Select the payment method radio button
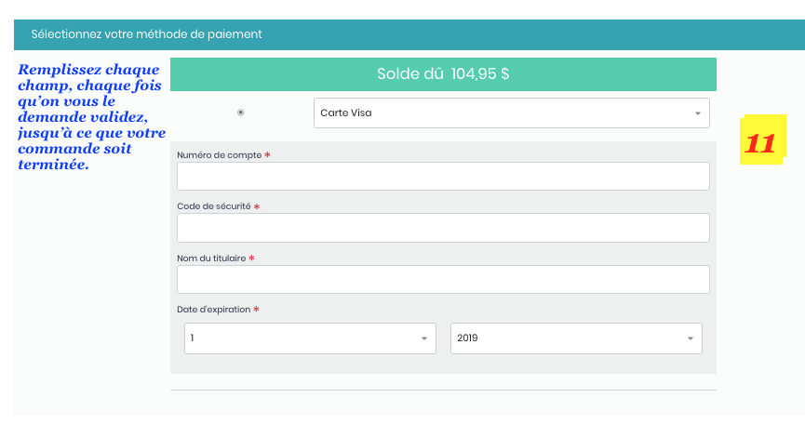Viewport: 805px width, 424px height. [x=241, y=113]
